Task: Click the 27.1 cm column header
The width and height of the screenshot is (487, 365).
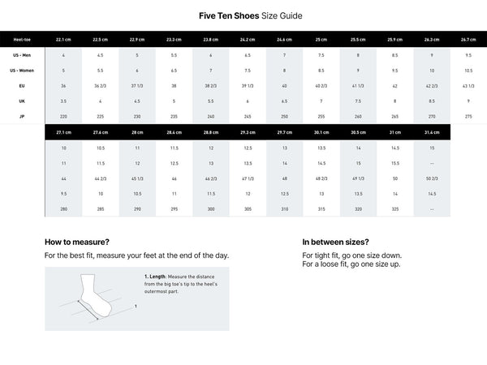Action: click(64, 132)
